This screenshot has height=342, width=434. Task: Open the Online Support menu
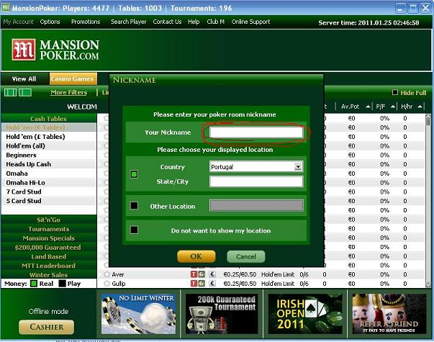[x=250, y=22]
